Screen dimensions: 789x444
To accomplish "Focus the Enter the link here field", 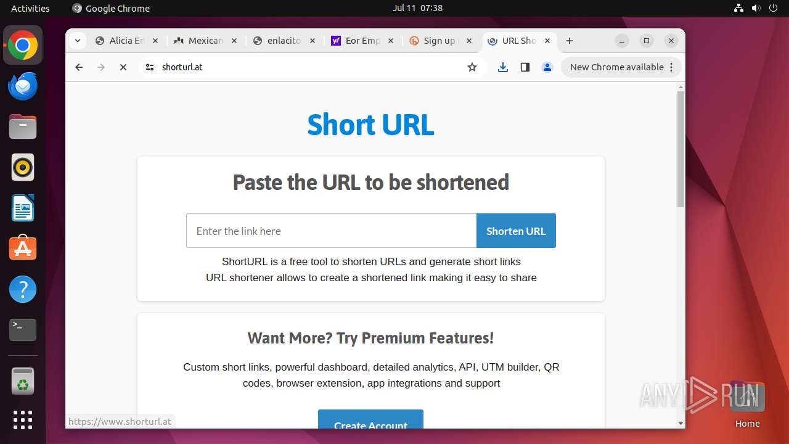I will coord(331,231).
